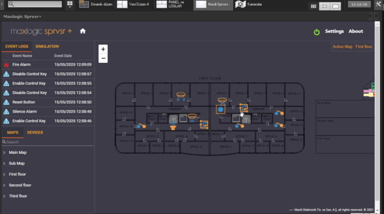
Task: Select the Reset Button event name
Action: [x=24, y=102]
